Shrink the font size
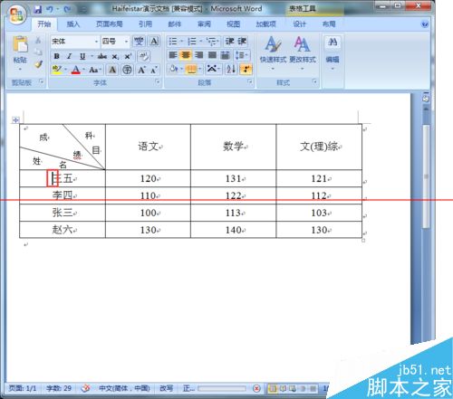This screenshot has width=453, height=399. (x=154, y=70)
